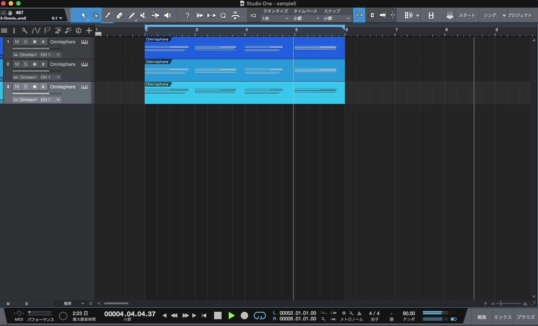Open the Strip Silence panel icon
Image resolution: width=538 pixels, height=326 pixels.
pos(199,15)
